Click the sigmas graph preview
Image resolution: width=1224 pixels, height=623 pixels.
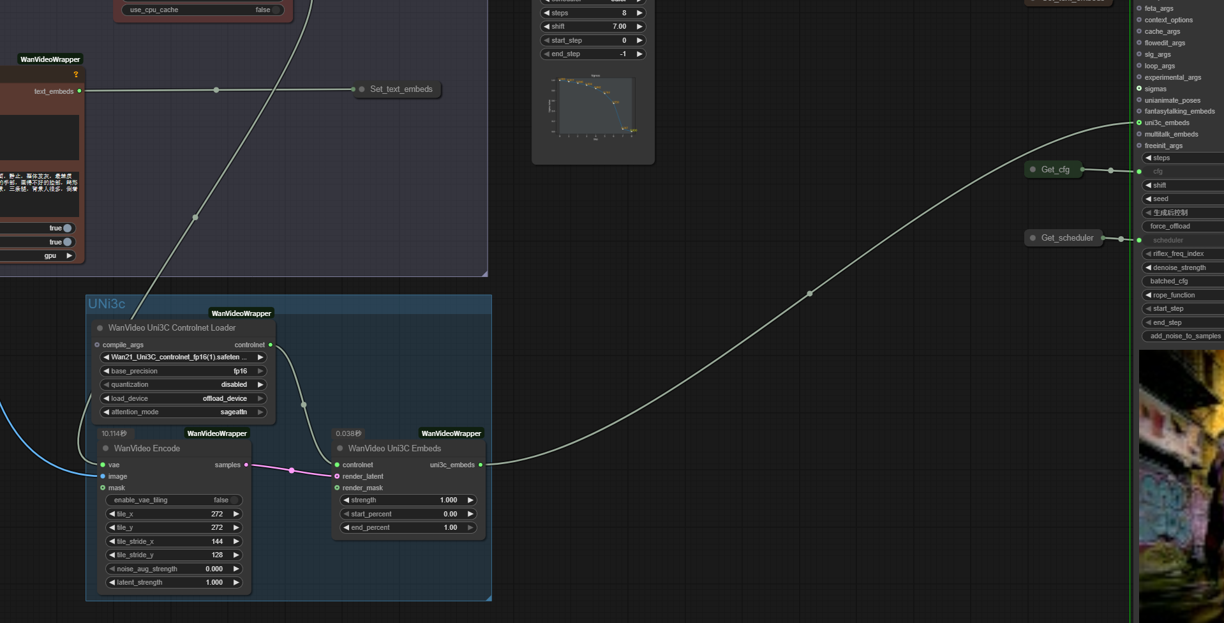[x=593, y=107]
